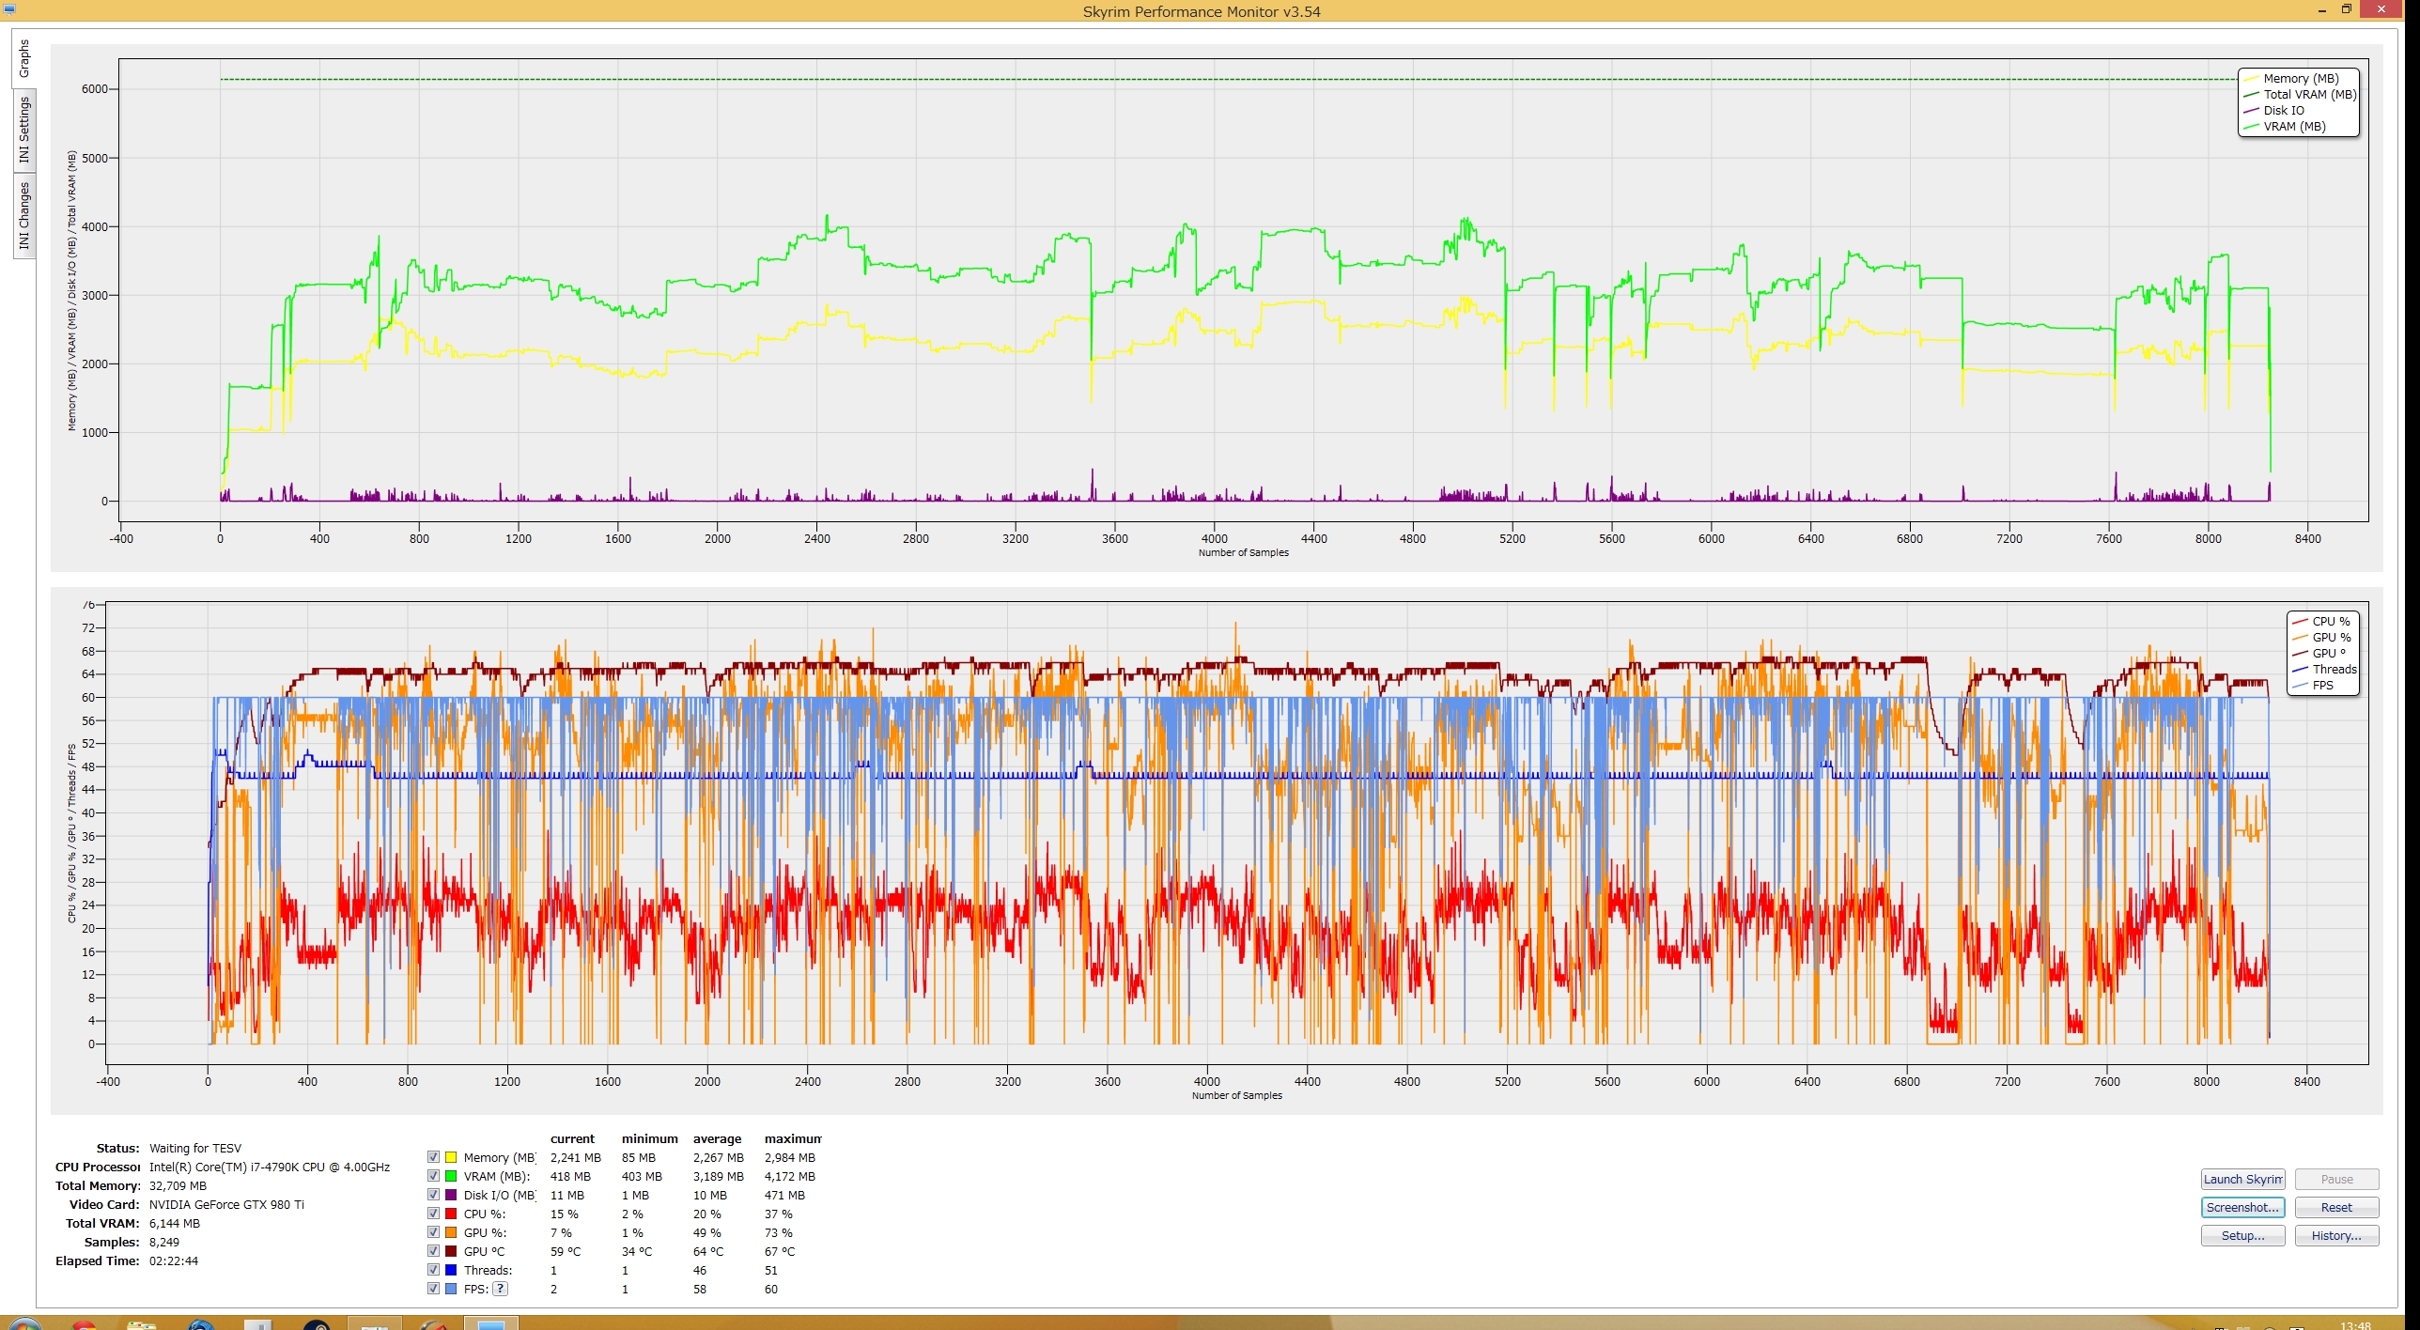Click the Reset button
Viewport: 2420px width, 1330px height.
point(2336,1207)
